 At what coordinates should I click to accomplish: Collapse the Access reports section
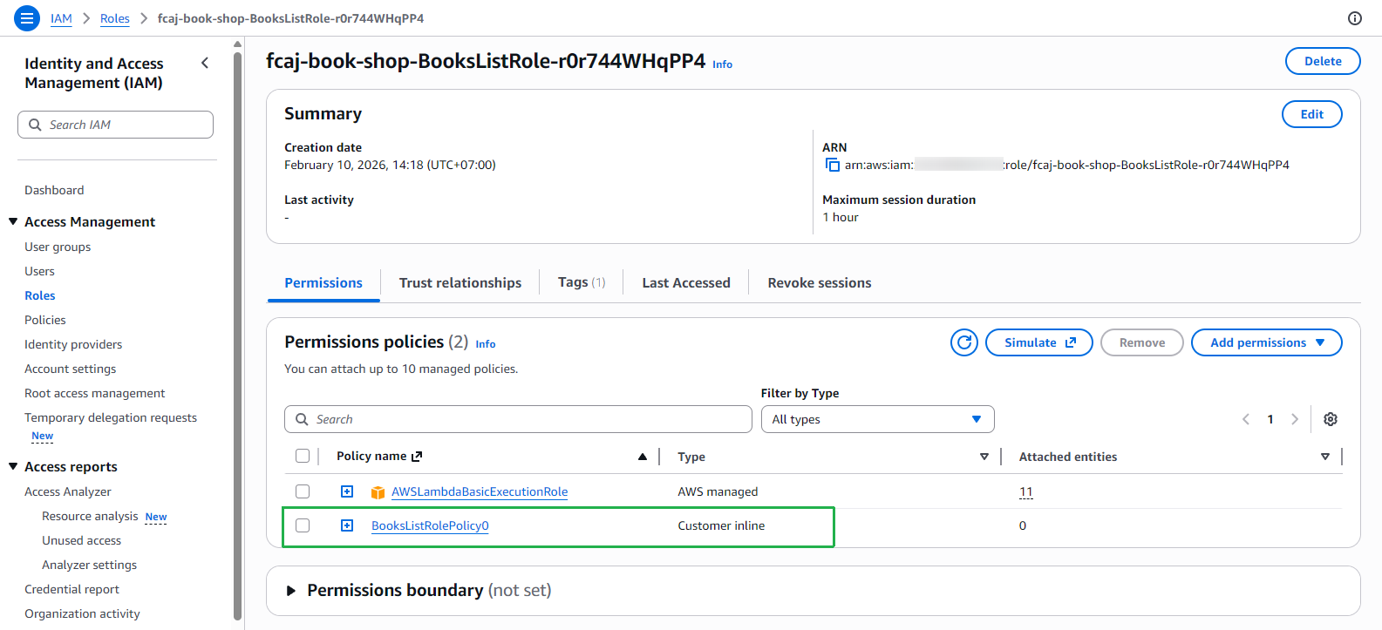[13, 466]
